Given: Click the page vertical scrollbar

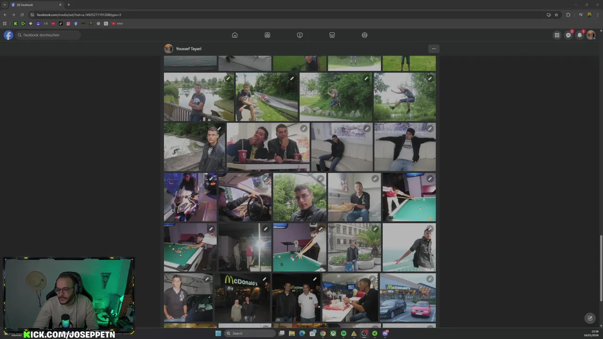Looking at the screenshot, I should click(x=601, y=268).
